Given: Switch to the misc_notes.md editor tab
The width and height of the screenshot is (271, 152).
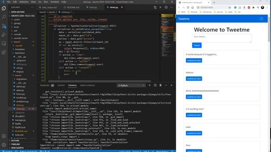Looking at the screenshot, I should coord(50,8).
